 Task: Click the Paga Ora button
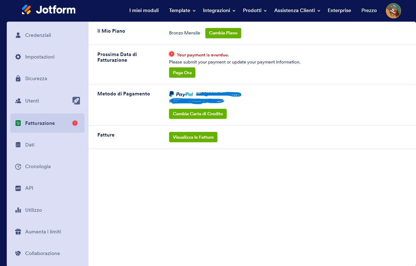pos(182,72)
